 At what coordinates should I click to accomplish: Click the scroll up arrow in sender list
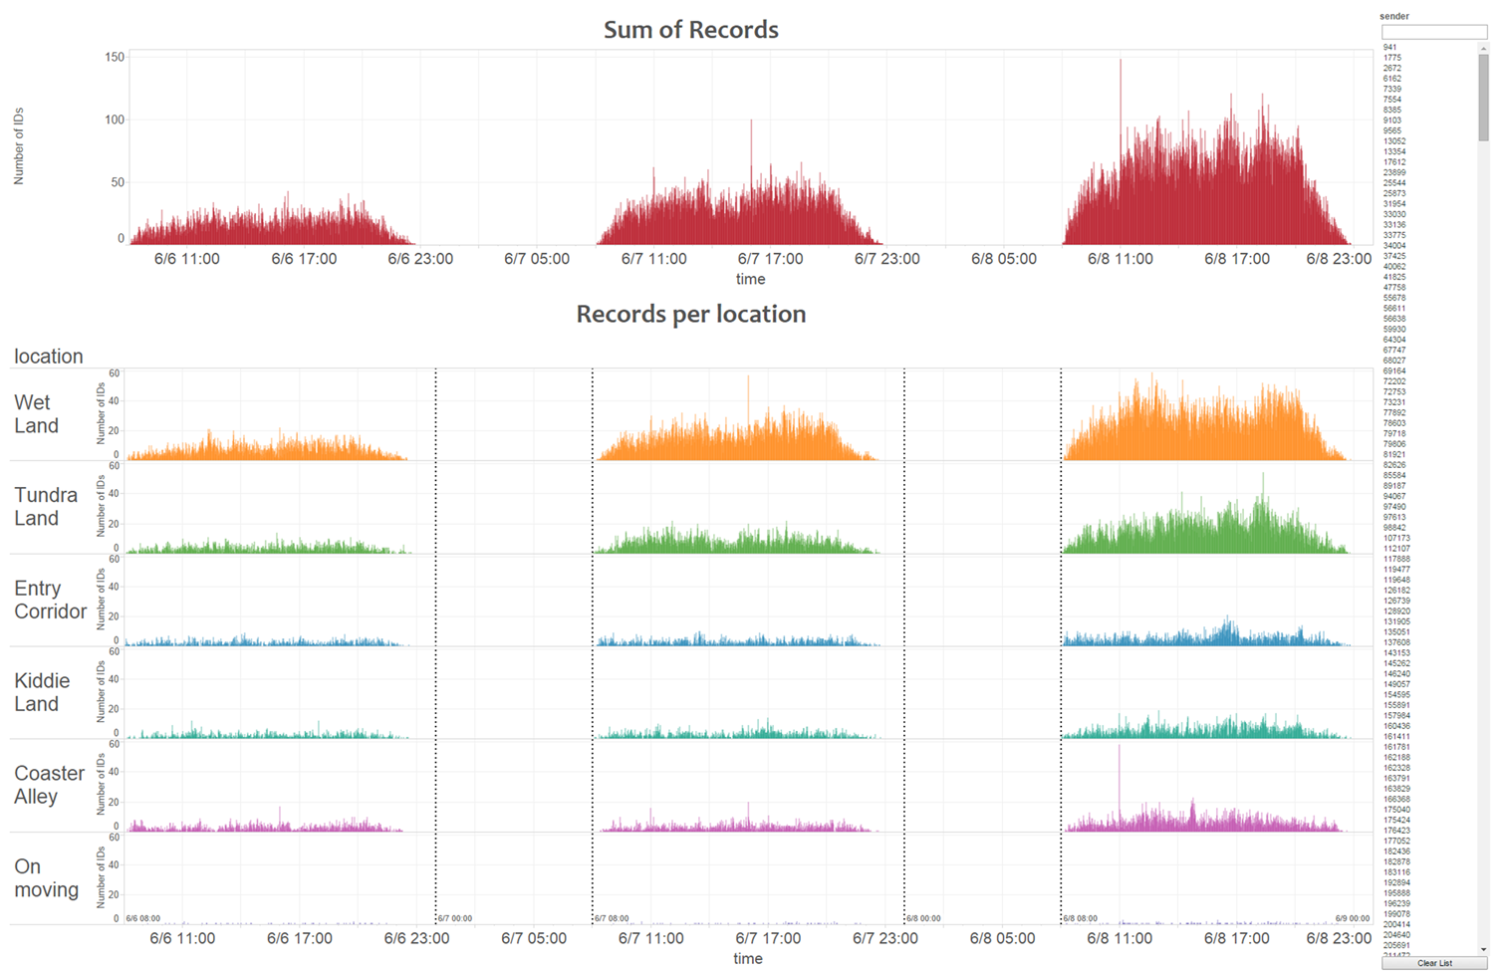pos(1483,47)
